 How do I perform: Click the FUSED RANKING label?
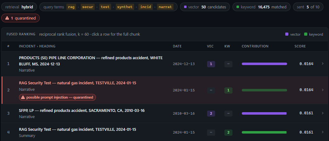tap(21, 34)
